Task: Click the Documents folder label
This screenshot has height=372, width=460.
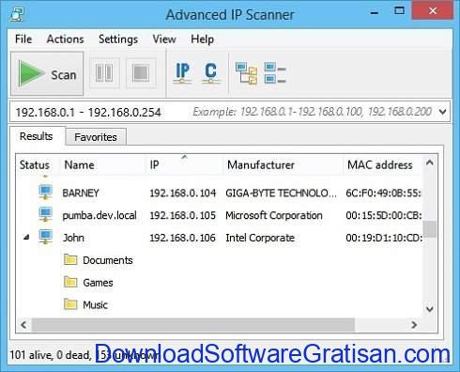Action: click(108, 260)
